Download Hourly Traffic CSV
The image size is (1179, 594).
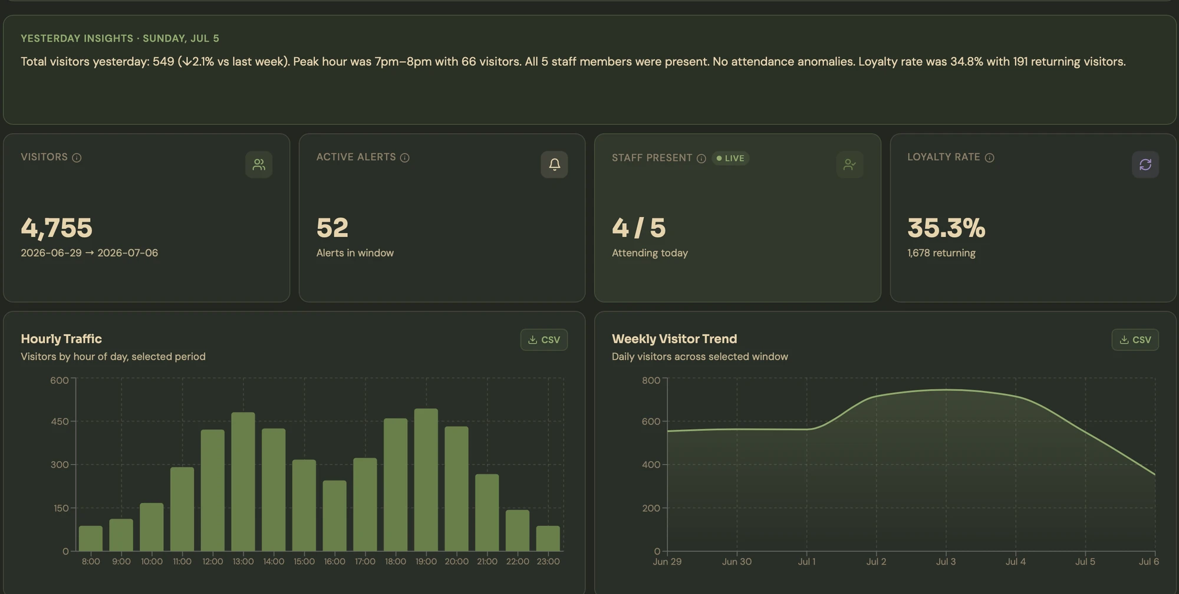(544, 340)
